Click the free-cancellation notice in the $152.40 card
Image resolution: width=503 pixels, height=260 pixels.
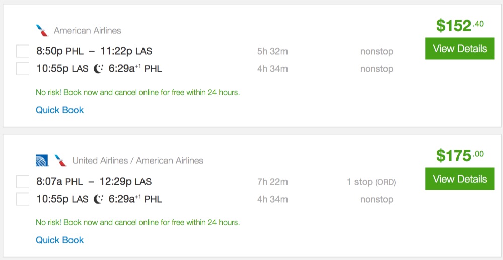pos(137,92)
